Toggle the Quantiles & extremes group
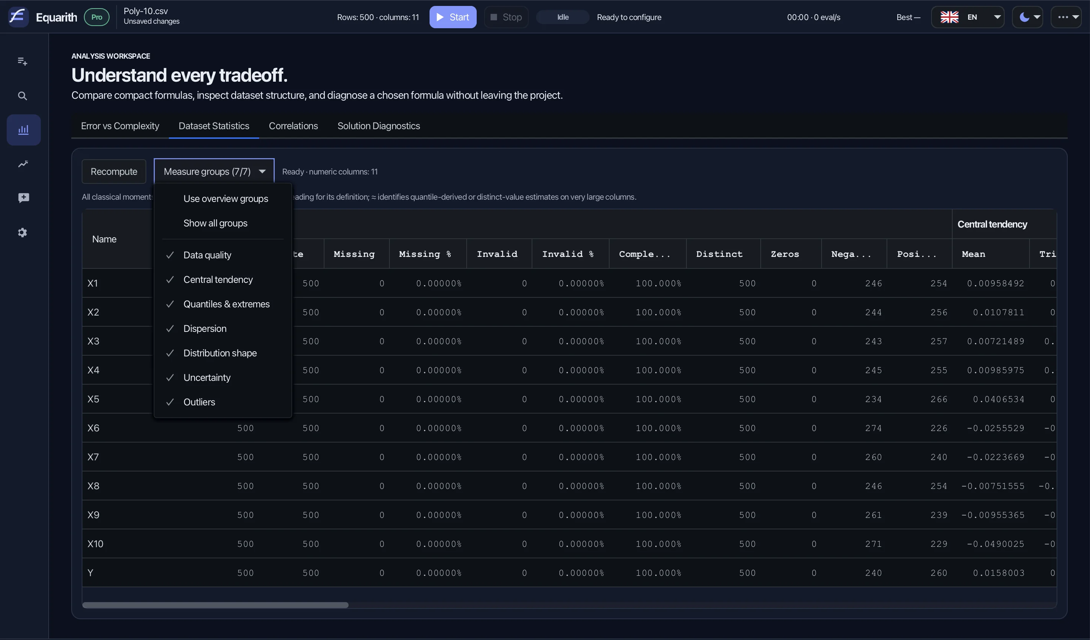 click(223, 304)
